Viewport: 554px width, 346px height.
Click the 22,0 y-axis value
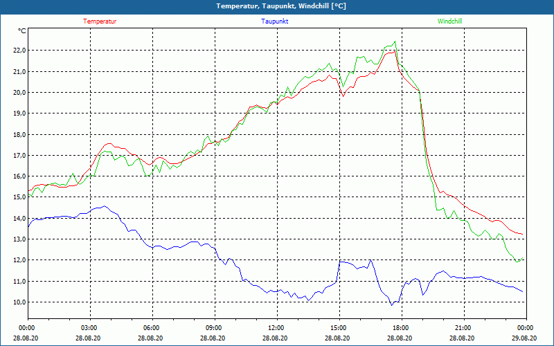[20, 51]
